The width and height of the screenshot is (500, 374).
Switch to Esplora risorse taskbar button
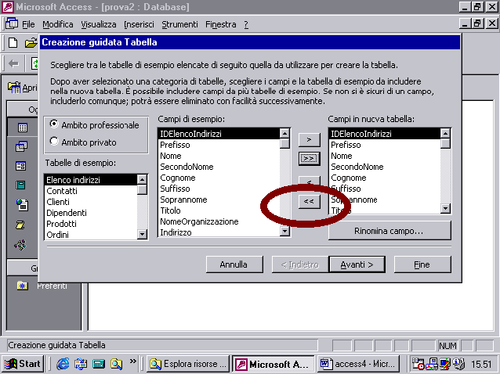188,364
